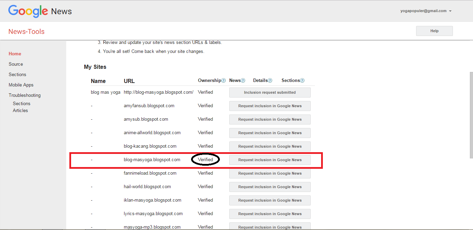The height and width of the screenshot is (230, 473).
Task: Request inclusion for hail-world.blogspot.com
Action: coord(270,187)
